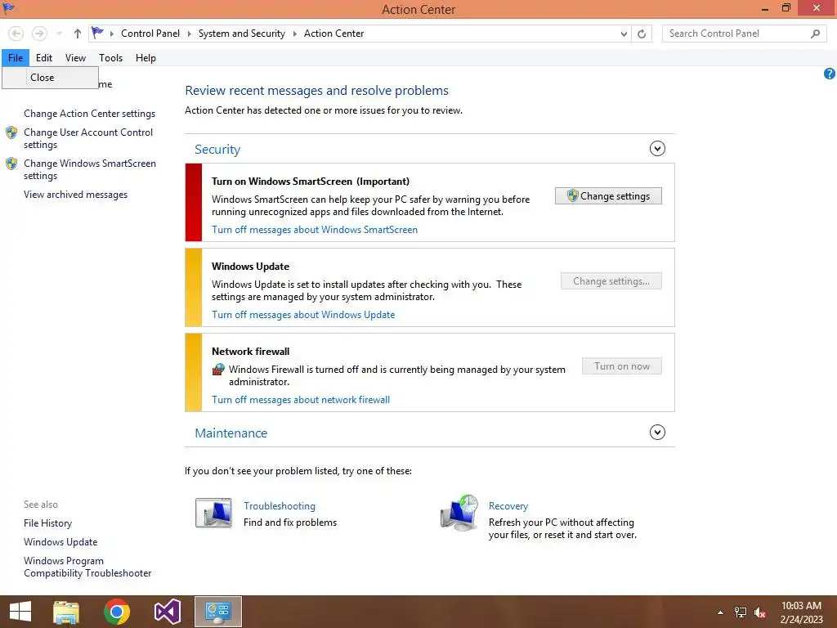Collapse the Security section chevron
837x628 pixels.
click(657, 149)
